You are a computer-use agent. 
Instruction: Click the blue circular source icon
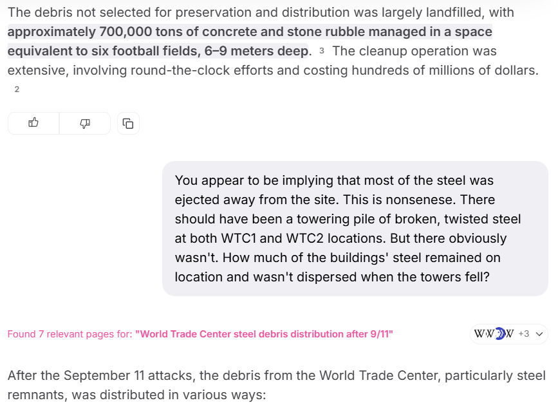pyautogui.click(x=499, y=334)
